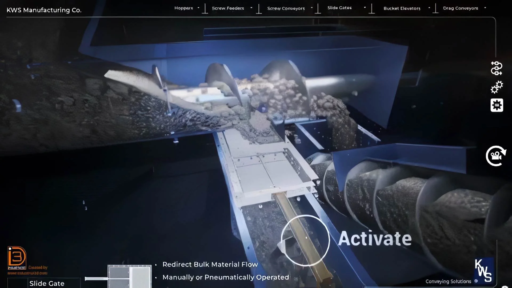Click the reset camera view icon
This screenshot has height=288, width=512.
coord(496,156)
